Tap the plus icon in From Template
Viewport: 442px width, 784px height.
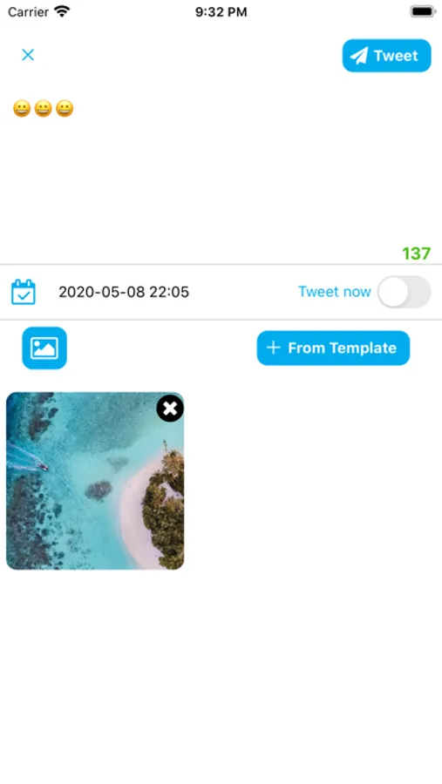click(274, 348)
